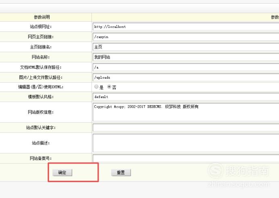Click the 模板默认风格 label
The width and height of the screenshot is (279, 198).
coord(41,97)
